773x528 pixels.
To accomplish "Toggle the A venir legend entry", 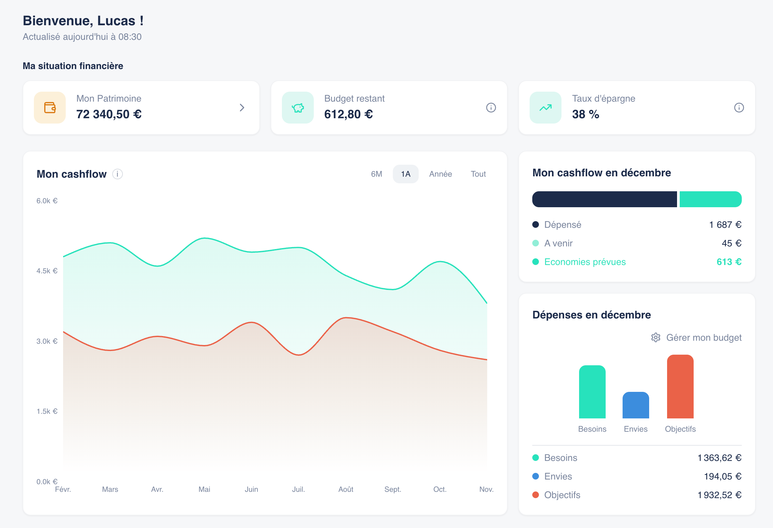I will tap(536, 243).
